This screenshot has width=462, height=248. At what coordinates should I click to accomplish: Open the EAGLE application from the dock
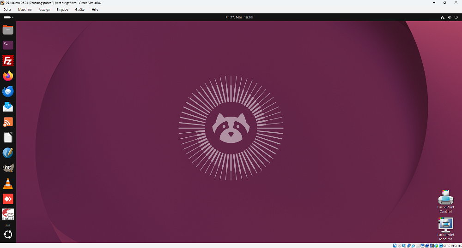8,214
